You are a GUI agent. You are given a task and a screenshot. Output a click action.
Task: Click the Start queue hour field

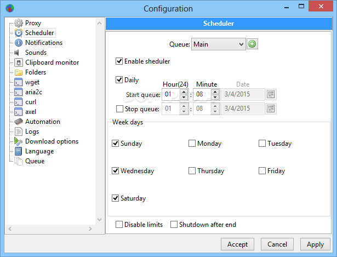pos(171,94)
